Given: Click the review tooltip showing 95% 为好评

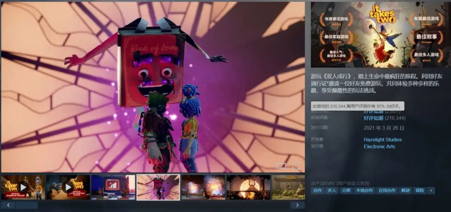Looking at the screenshot, I should [x=357, y=106].
